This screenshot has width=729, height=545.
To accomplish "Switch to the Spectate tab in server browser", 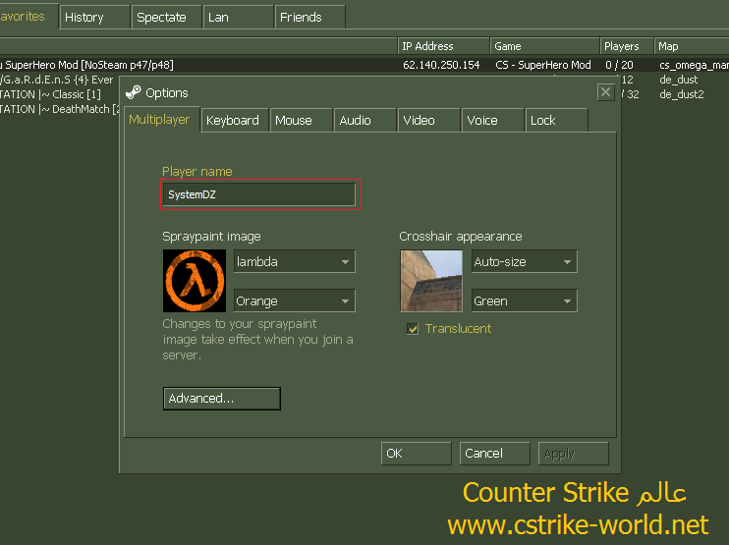I will click(x=166, y=18).
